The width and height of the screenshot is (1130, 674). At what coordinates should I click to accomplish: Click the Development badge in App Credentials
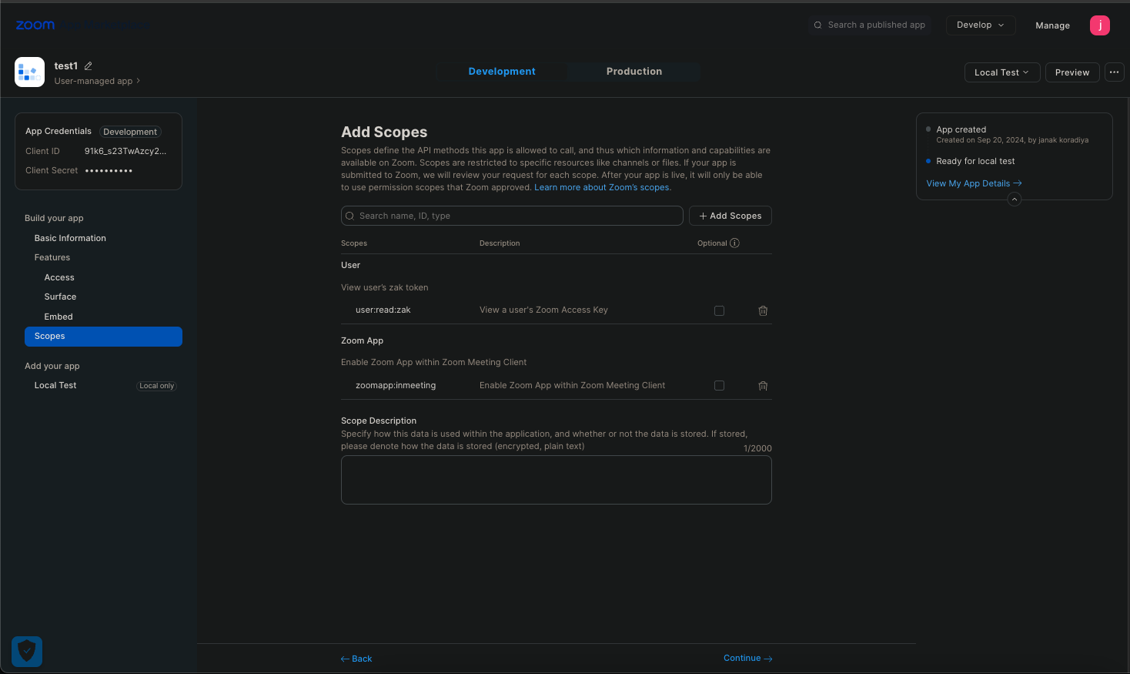coord(130,132)
